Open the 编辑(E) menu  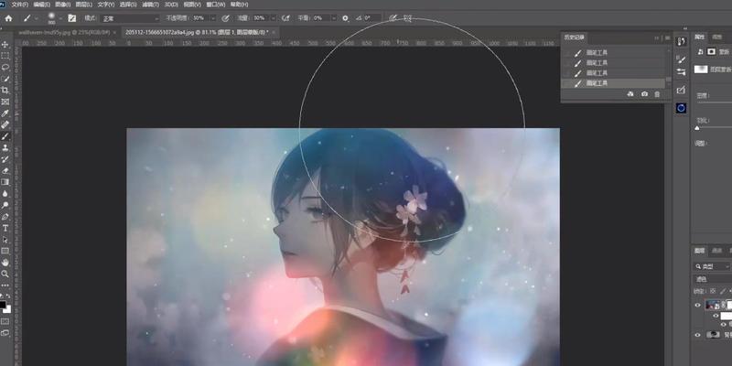[x=42, y=5]
